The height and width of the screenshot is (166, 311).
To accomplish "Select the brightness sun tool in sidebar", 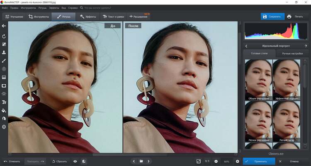I will tap(4, 94).
